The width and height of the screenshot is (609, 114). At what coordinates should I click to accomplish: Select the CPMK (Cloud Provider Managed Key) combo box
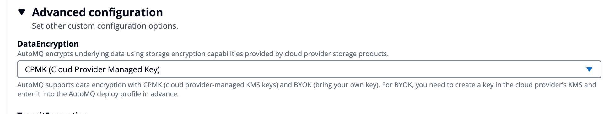309,69
